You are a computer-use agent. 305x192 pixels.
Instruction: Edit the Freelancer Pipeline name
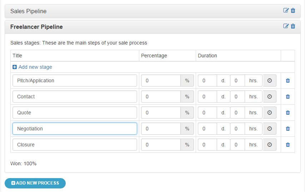click(286, 26)
